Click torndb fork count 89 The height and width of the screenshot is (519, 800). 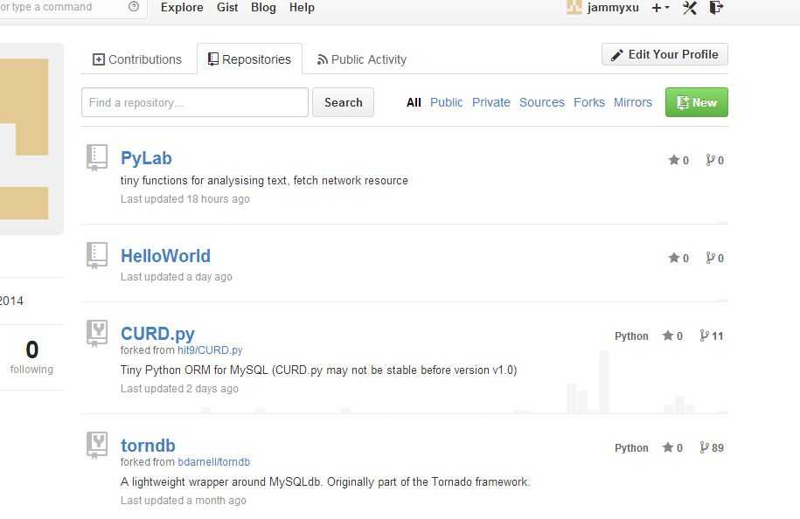click(x=711, y=447)
